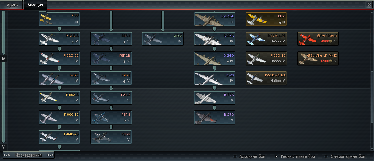Choose the yellow XF5F aircraft
This screenshot has height=161, width=374.
coord(266,19)
